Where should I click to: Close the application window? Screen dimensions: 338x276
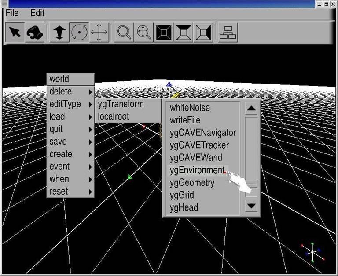coord(333,4)
